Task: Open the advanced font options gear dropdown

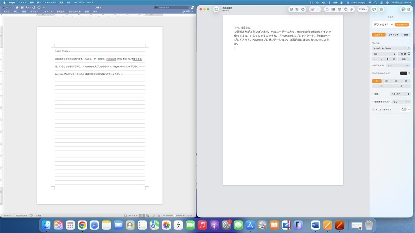Action: [404, 59]
